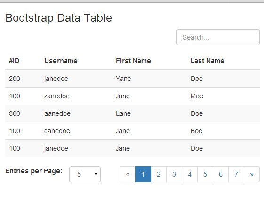The height and width of the screenshot is (201, 264).
Task: Go to page 3
Action: tap(174, 174)
